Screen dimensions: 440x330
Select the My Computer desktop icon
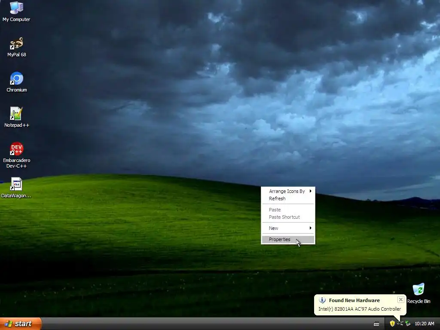(x=16, y=11)
